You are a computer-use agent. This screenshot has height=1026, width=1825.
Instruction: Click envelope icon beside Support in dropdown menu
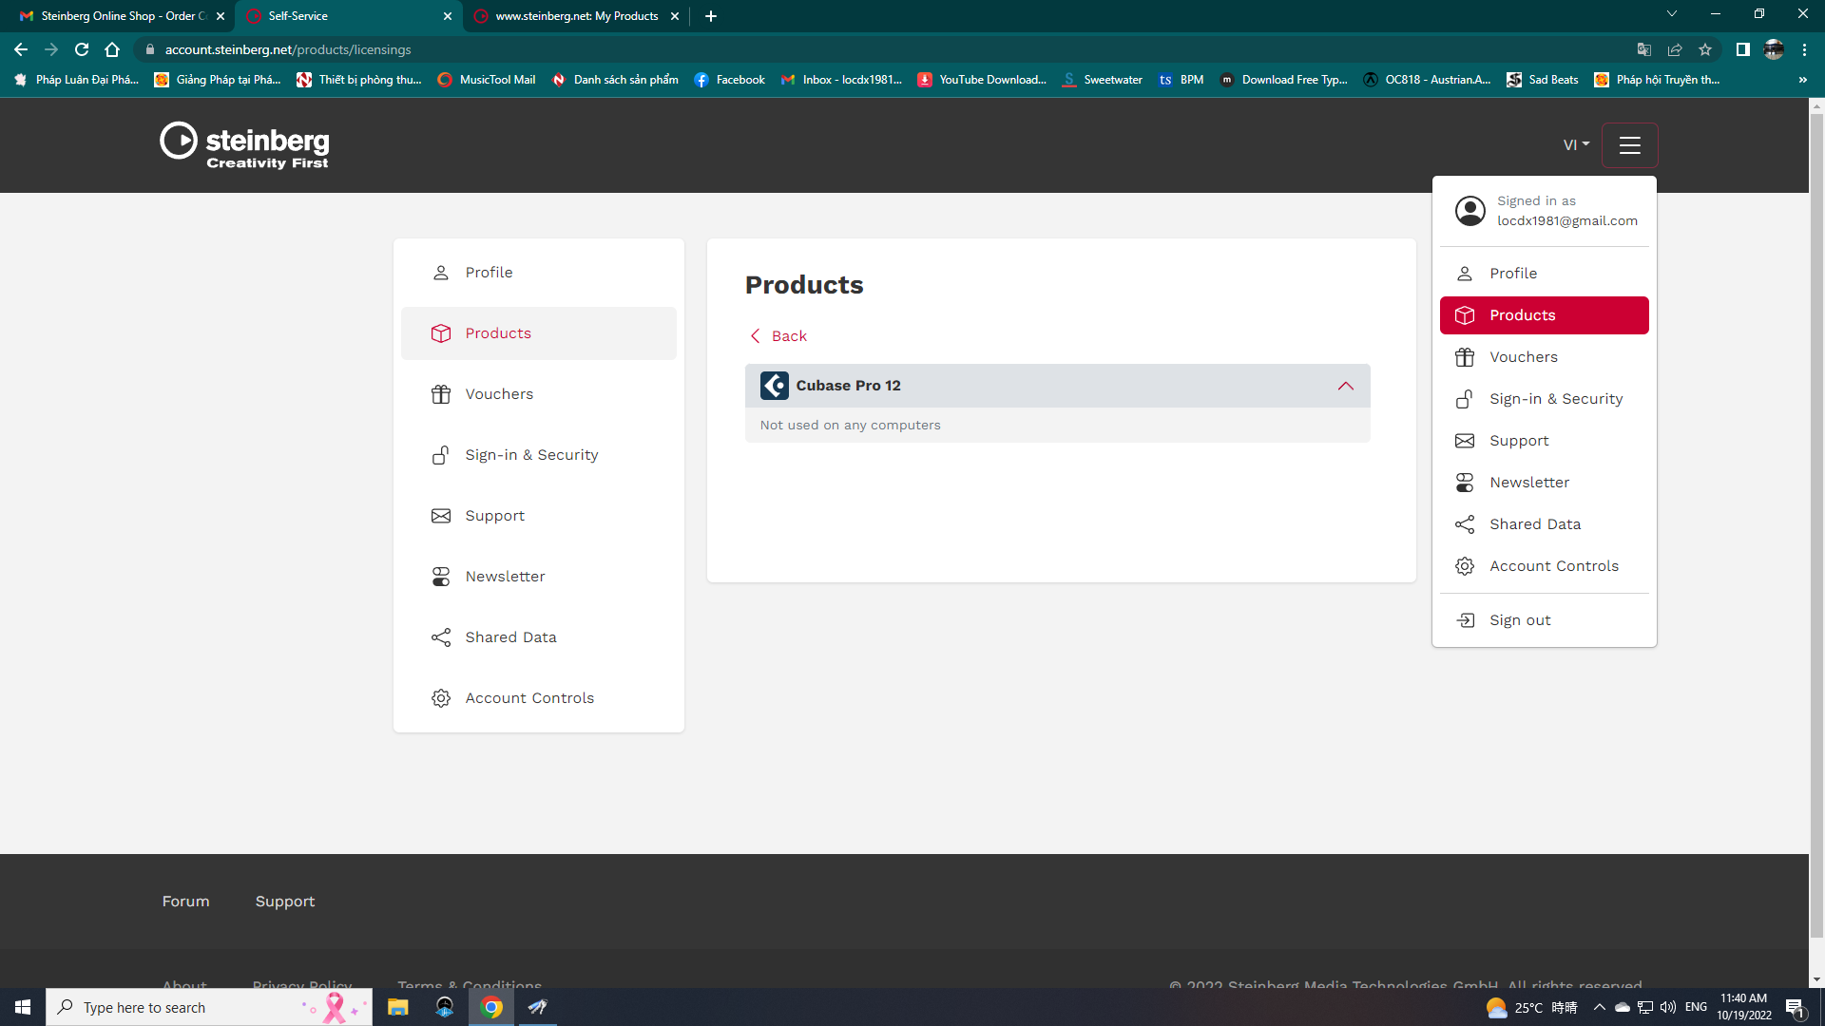1465,441
